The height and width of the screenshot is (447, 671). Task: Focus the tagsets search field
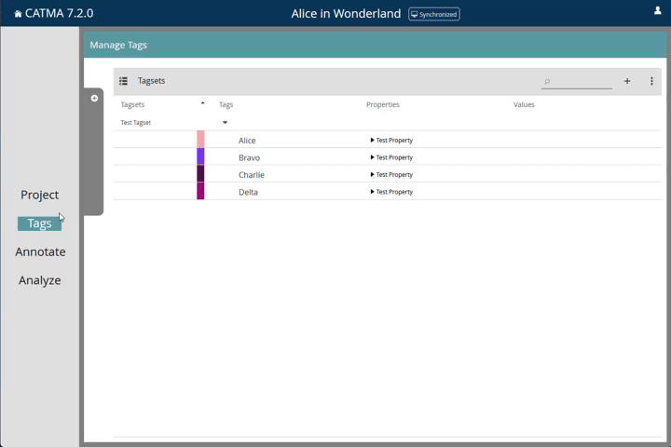coord(580,81)
